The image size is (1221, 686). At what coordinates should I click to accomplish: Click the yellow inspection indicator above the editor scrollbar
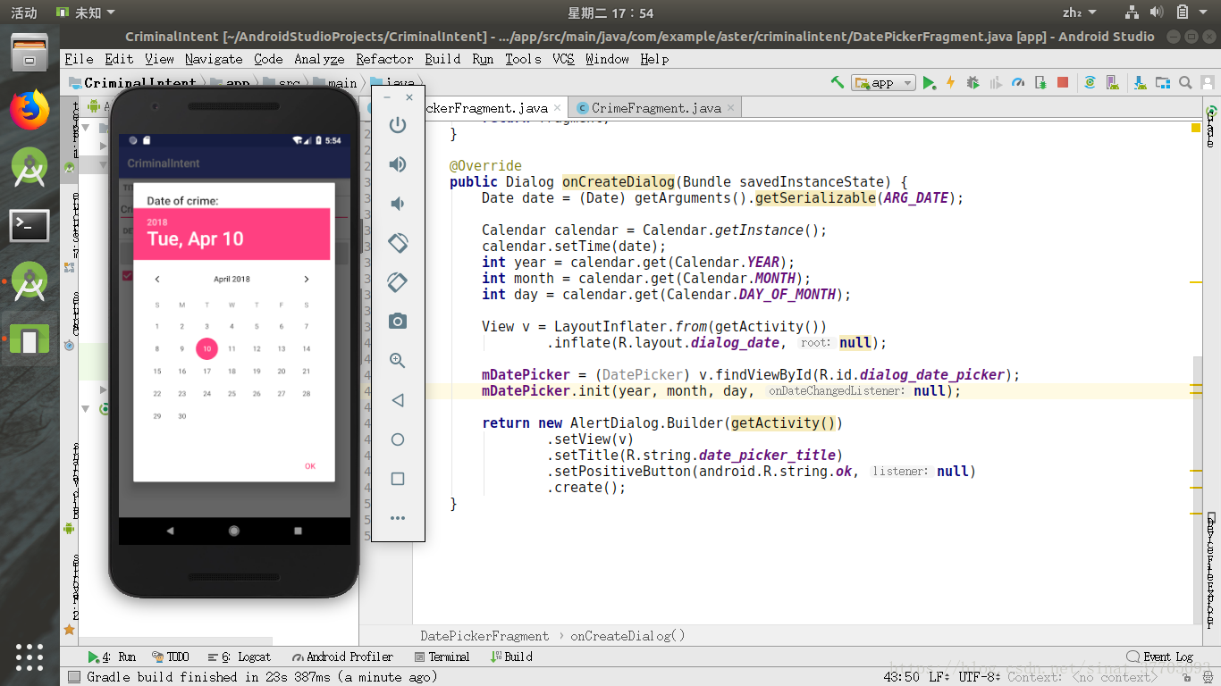click(x=1196, y=128)
